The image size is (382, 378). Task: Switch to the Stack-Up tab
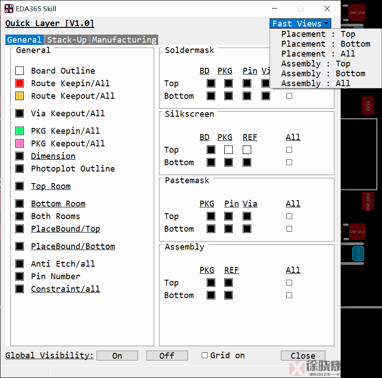[67, 40]
